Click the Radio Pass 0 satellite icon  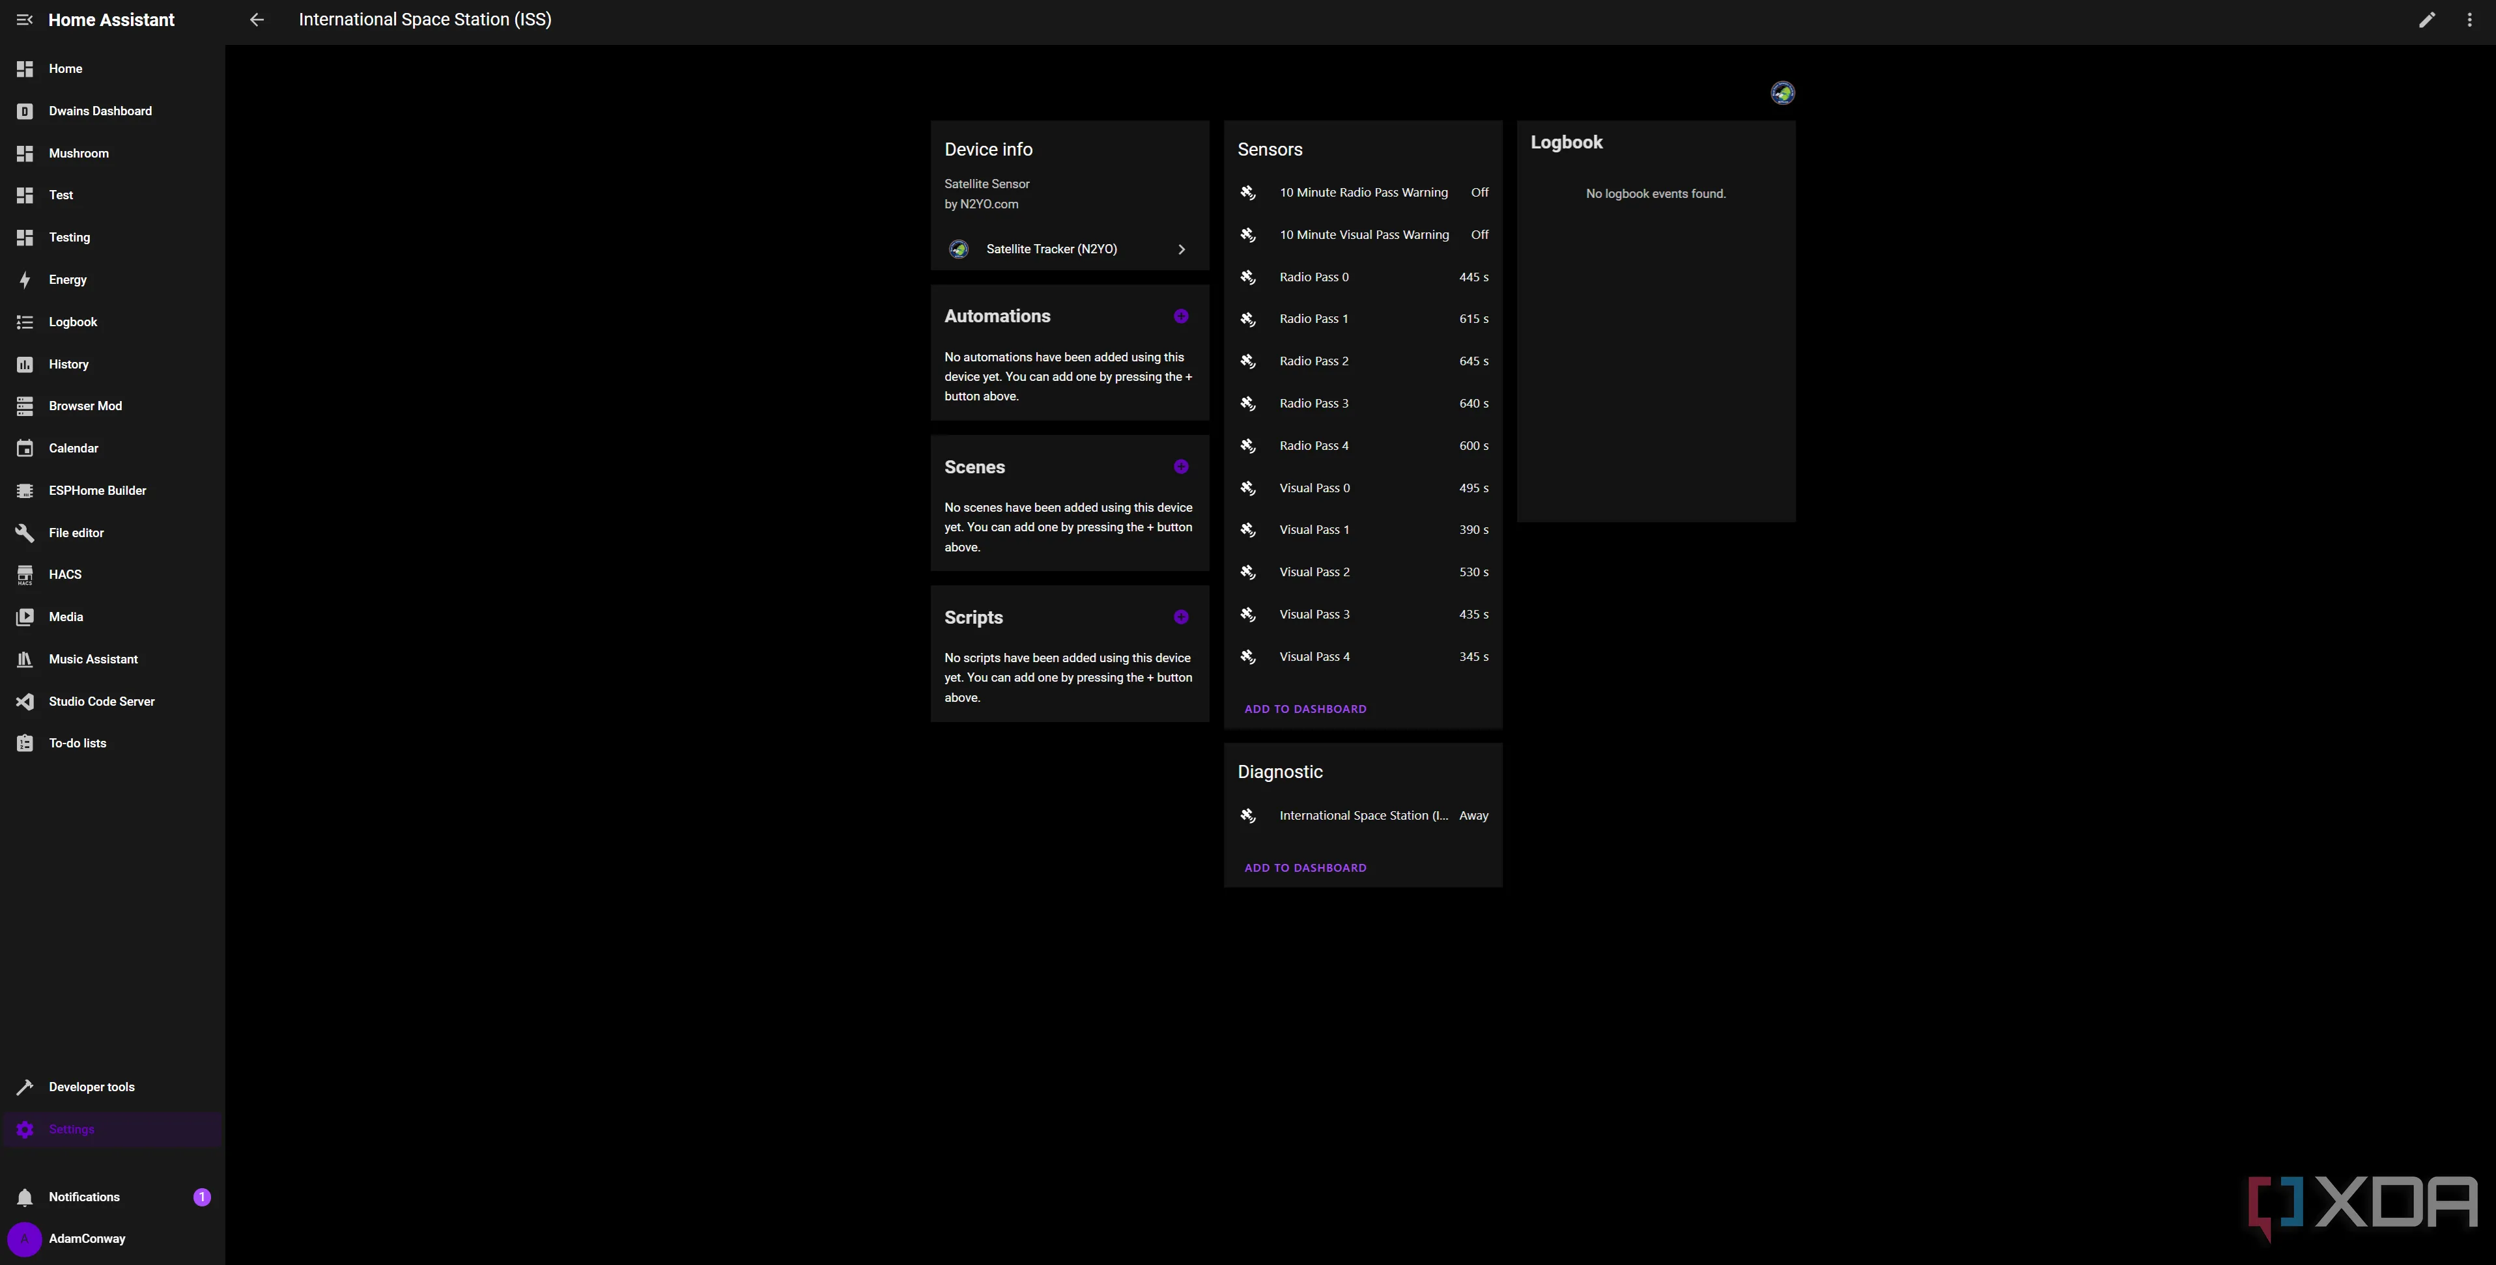coord(1248,277)
